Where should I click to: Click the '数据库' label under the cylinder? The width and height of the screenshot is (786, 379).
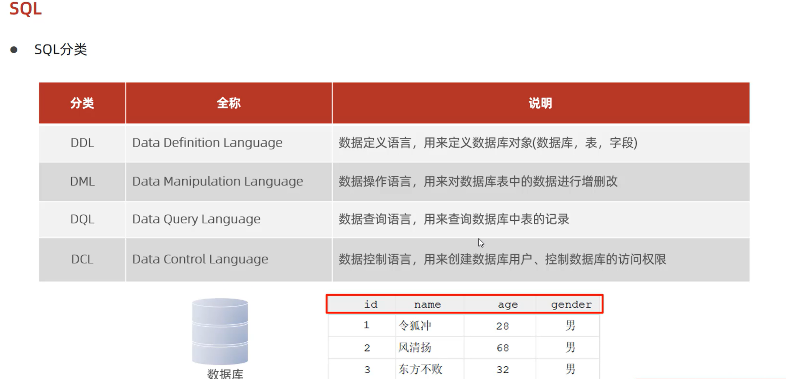(x=225, y=374)
